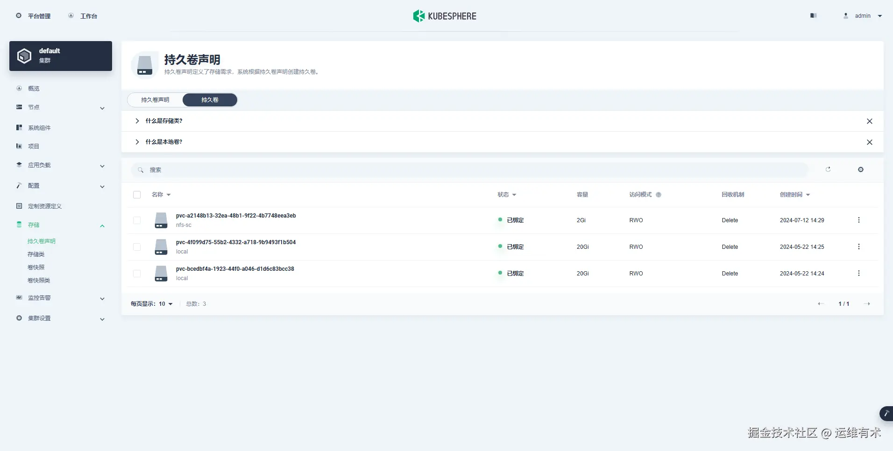Tick checkbox for pvc-a2148b13 row

point(137,220)
